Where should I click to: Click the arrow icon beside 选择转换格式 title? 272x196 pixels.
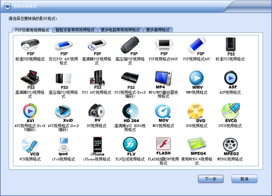click(x=7, y=6)
